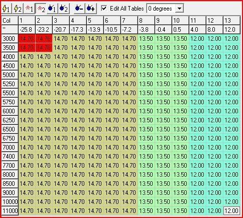Click the injector decrease minus icon

click(79, 9)
